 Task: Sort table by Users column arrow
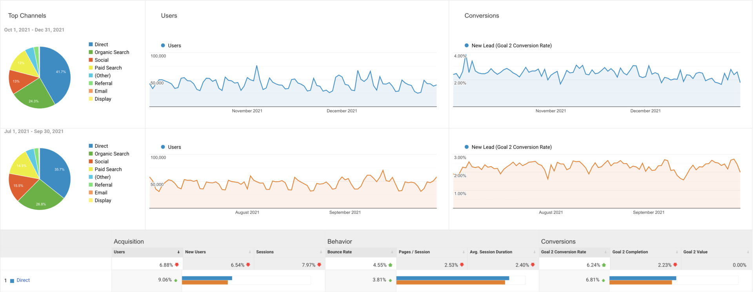pyautogui.click(x=178, y=252)
